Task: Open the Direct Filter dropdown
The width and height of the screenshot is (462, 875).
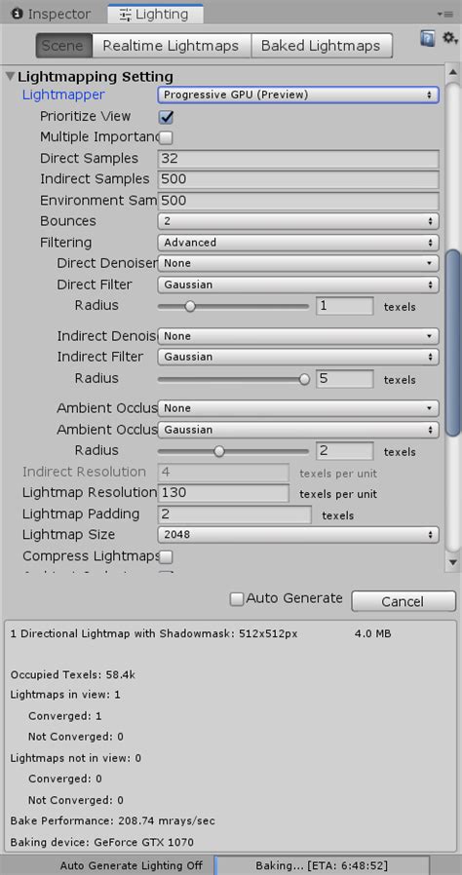Action: pos(298,285)
